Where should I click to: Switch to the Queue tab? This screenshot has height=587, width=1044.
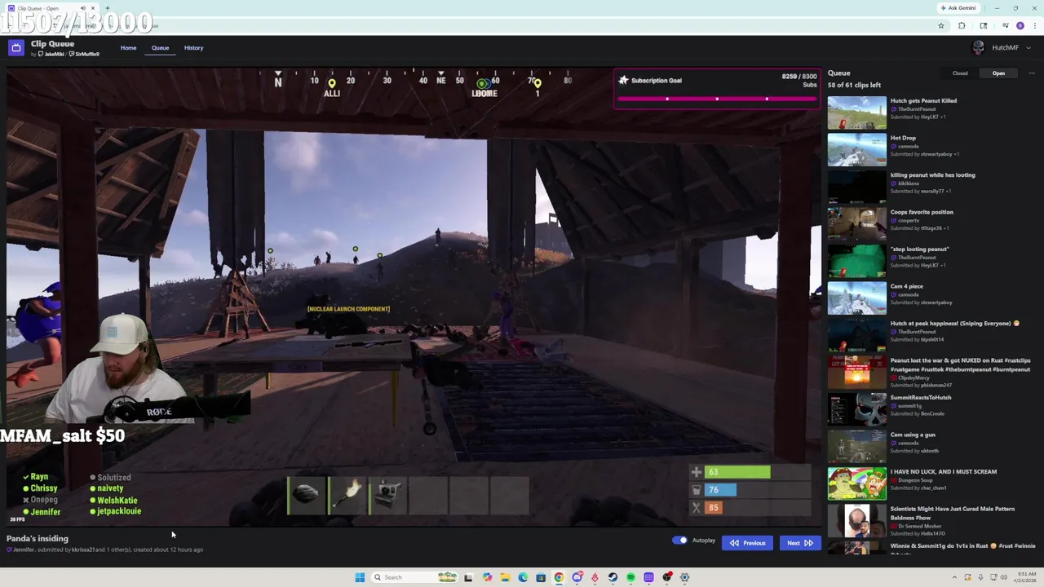(160, 48)
